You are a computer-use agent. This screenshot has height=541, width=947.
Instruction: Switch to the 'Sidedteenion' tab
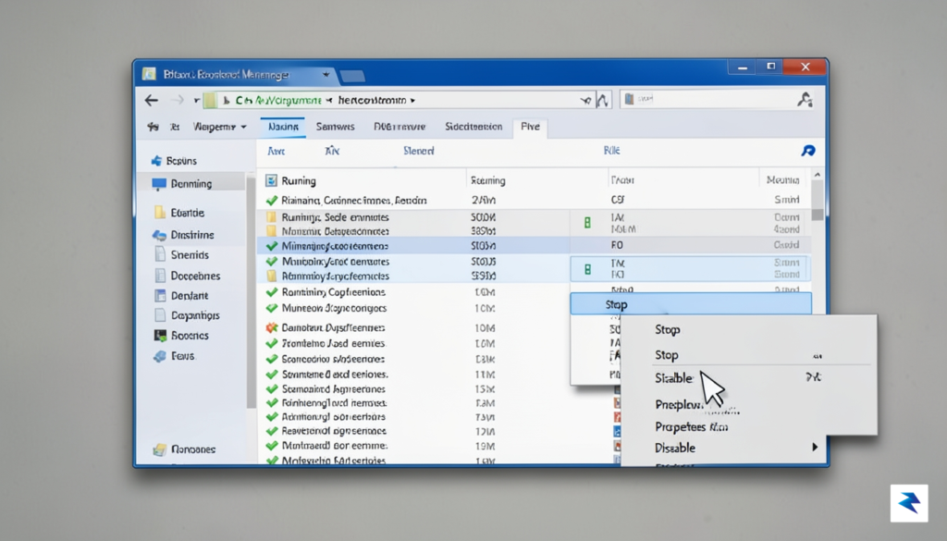(473, 127)
